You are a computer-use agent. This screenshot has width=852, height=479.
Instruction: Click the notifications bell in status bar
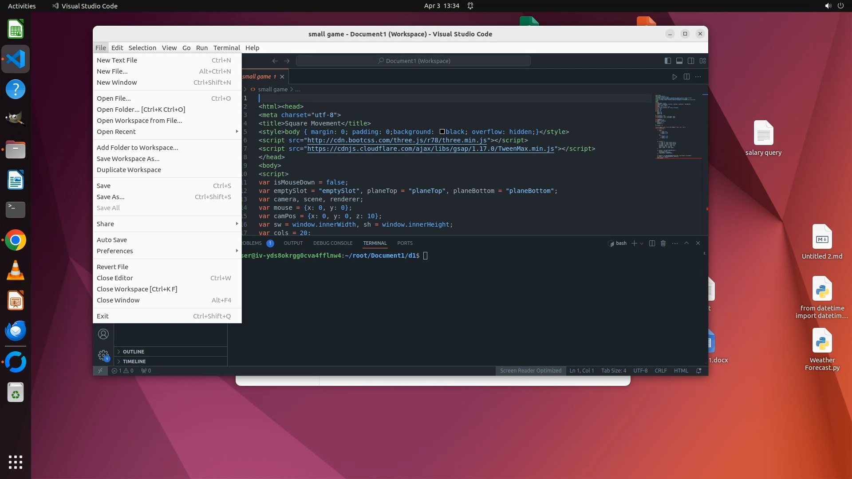(699, 371)
